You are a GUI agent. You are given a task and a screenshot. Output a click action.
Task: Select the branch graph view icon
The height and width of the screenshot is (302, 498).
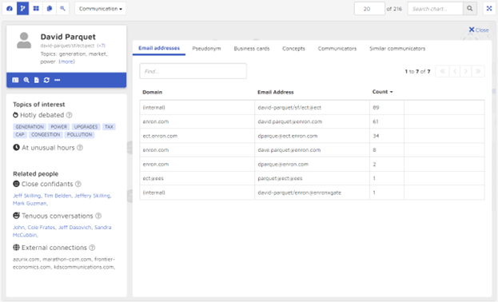point(22,9)
